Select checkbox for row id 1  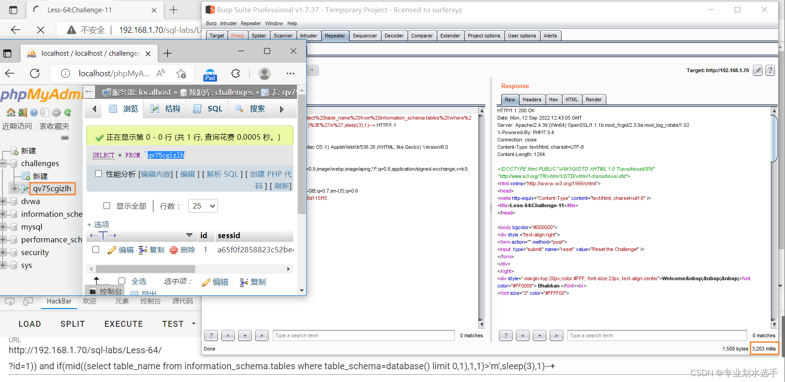(95, 250)
